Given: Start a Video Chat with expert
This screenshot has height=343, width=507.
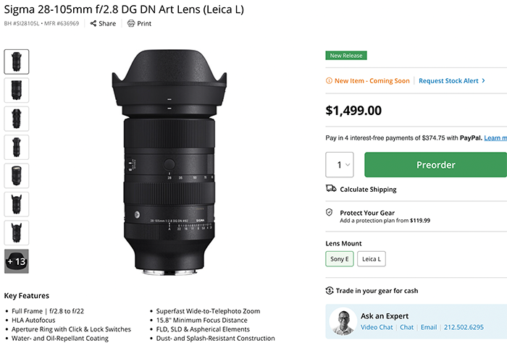Looking at the screenshot, I should (377, 328).
